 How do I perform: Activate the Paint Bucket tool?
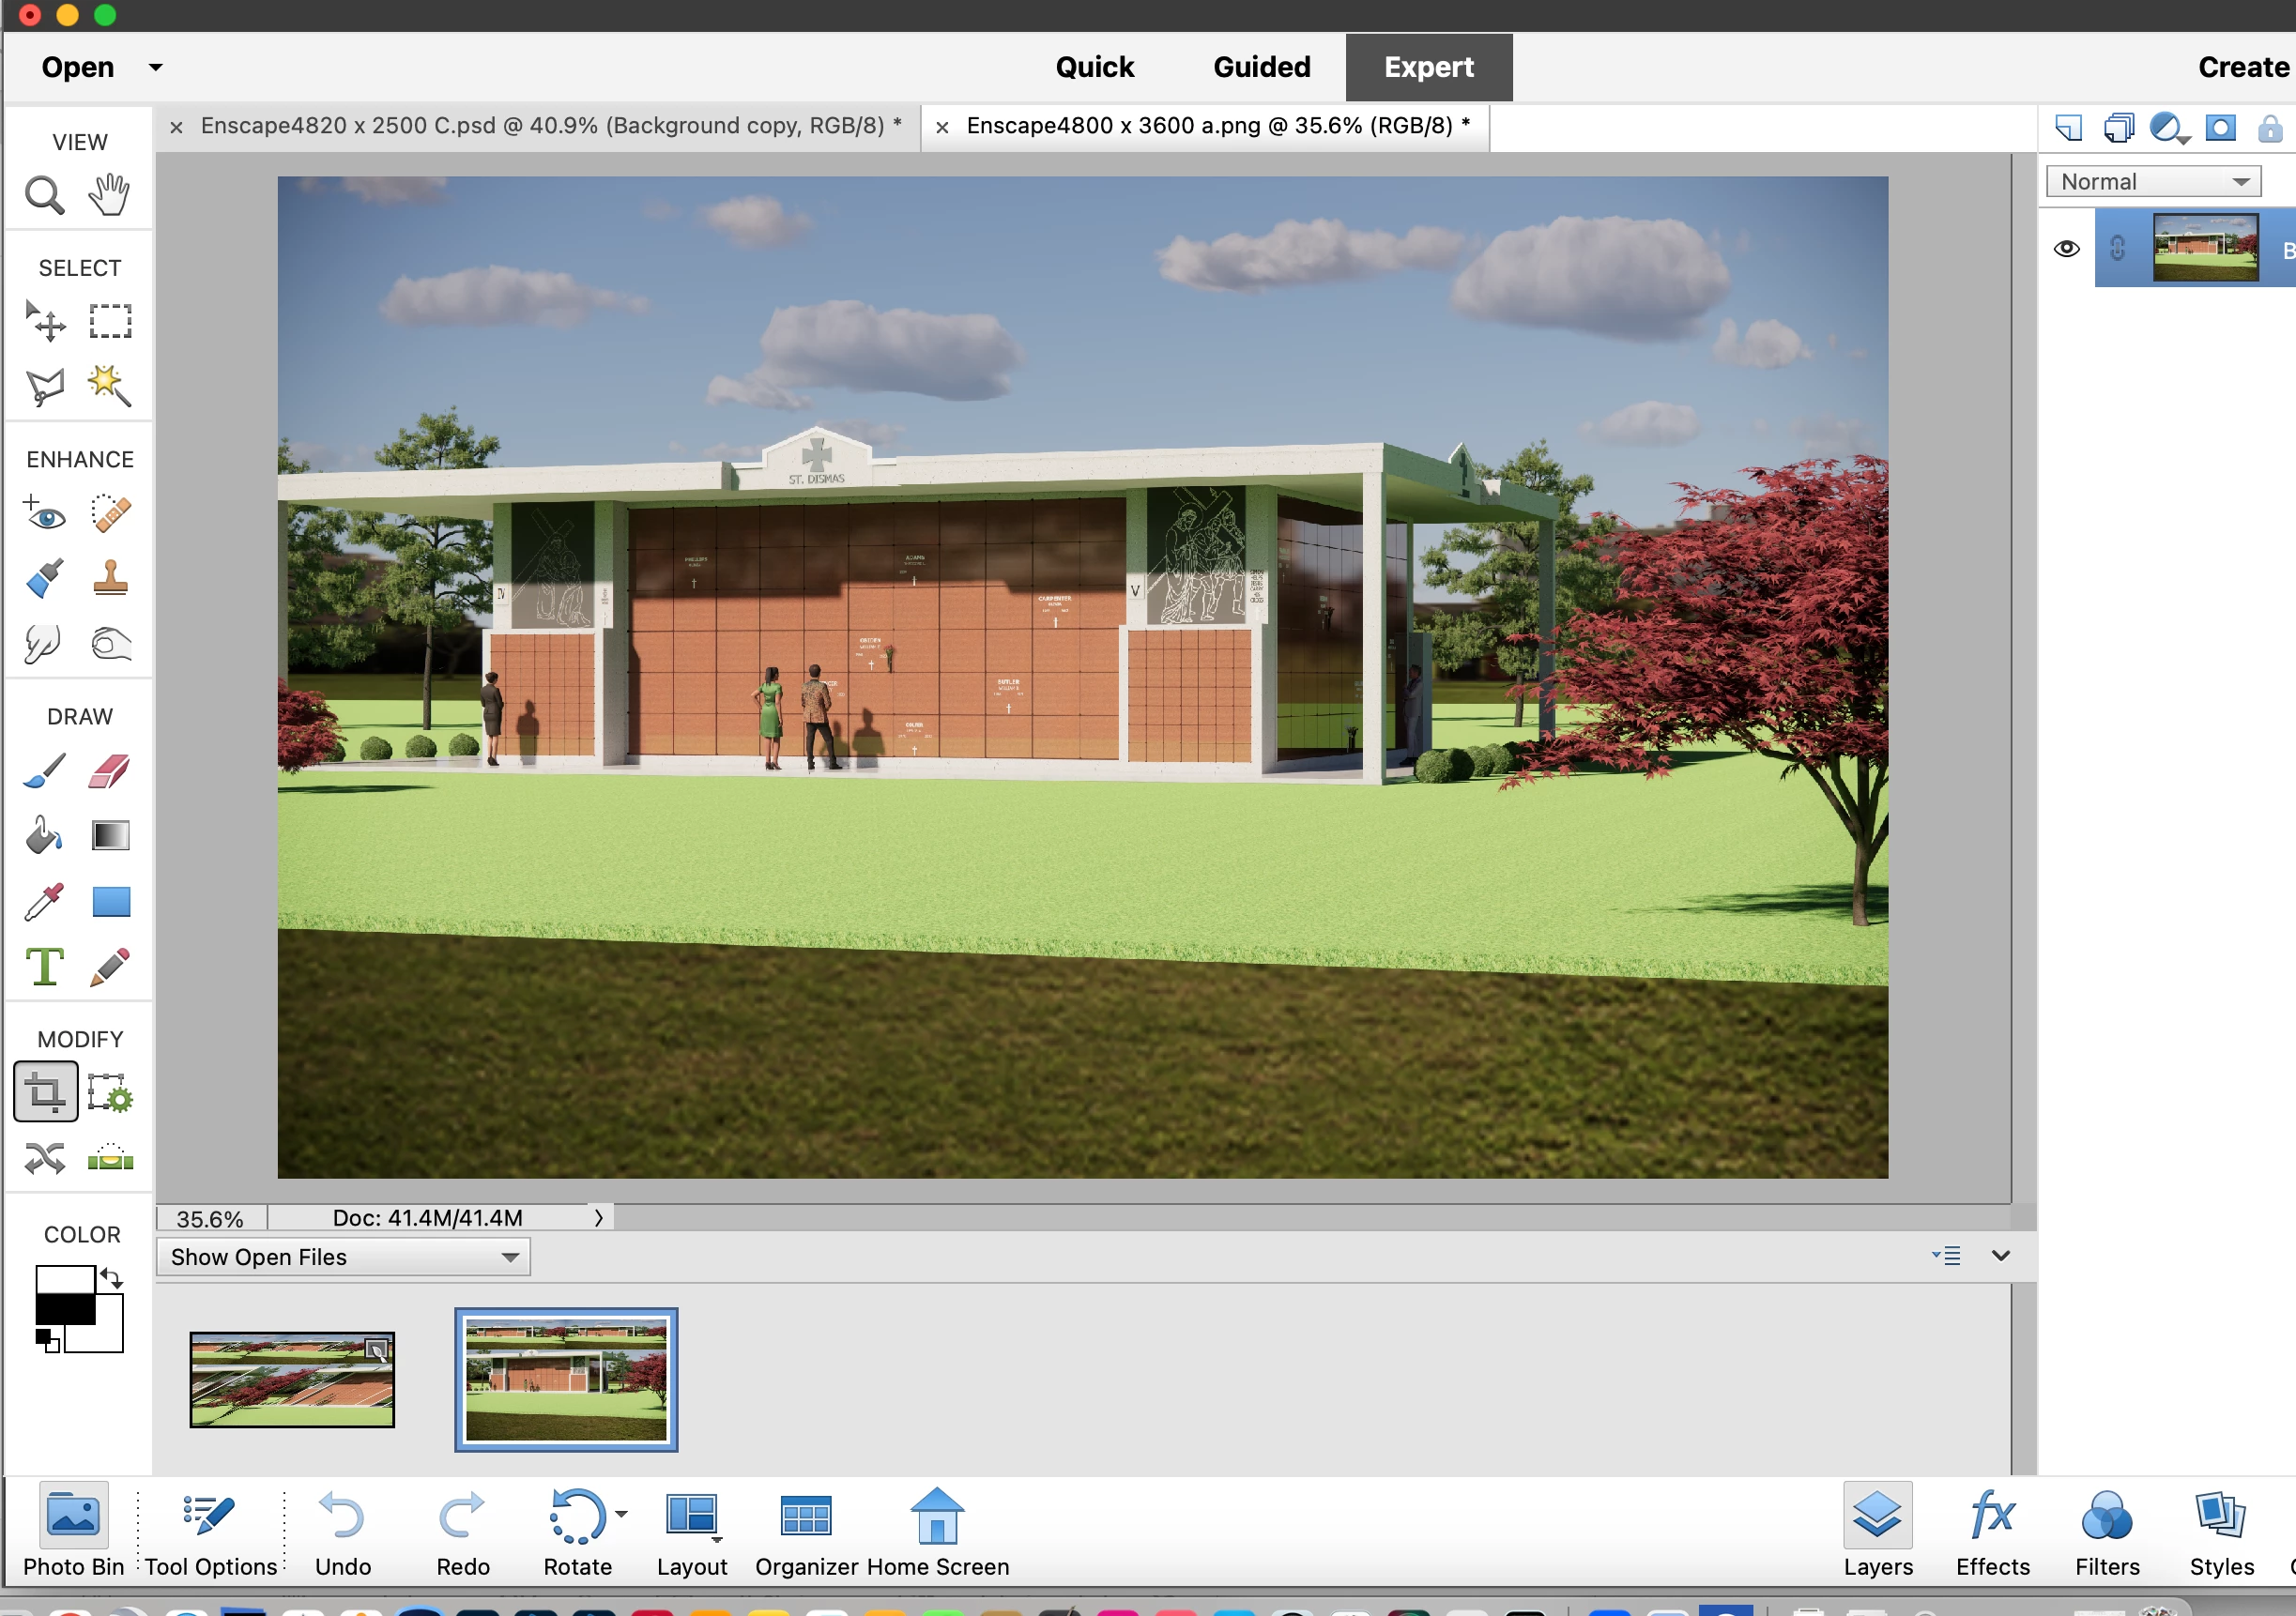click(44, 836)
